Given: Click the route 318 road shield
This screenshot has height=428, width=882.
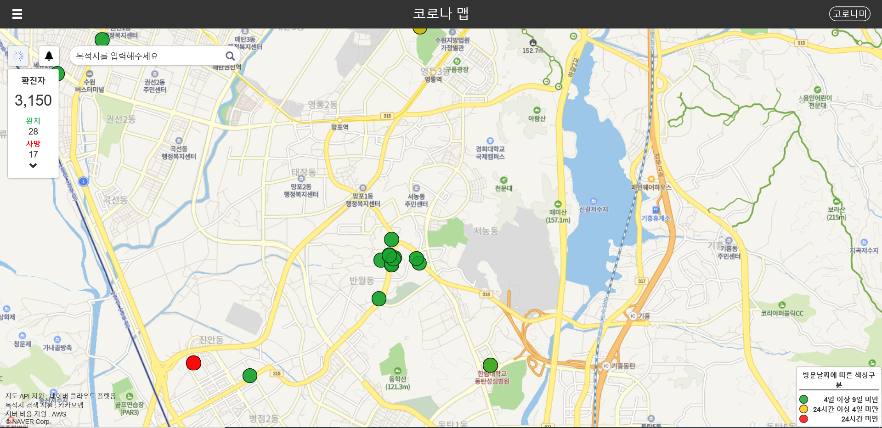Looking at the screenshot, I should pyautogui.click(x=486, y=294).
